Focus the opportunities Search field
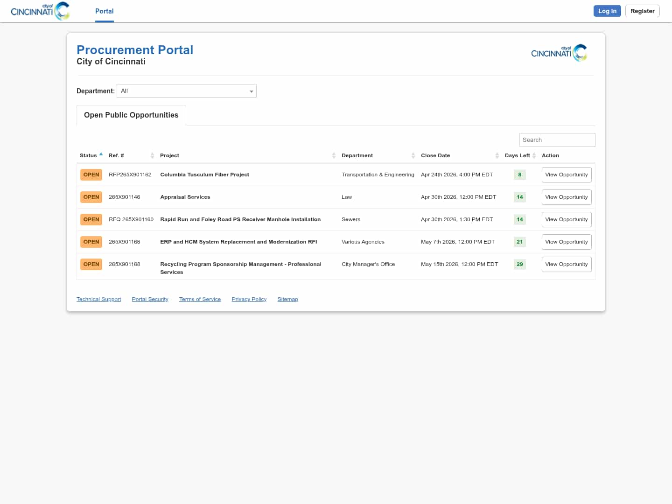672x504 pixels. 557,140
